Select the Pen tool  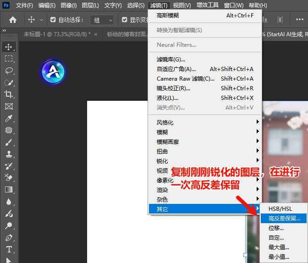(x=9, y=238)
